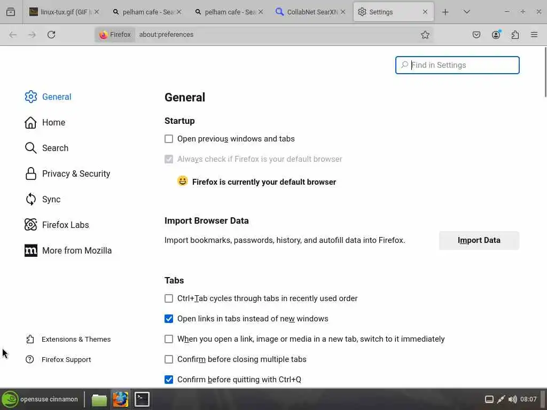The height and width of the screenshot is (410, 547).
Task: Click the General gear icon in sidebar
Action: tap(30, 97)
